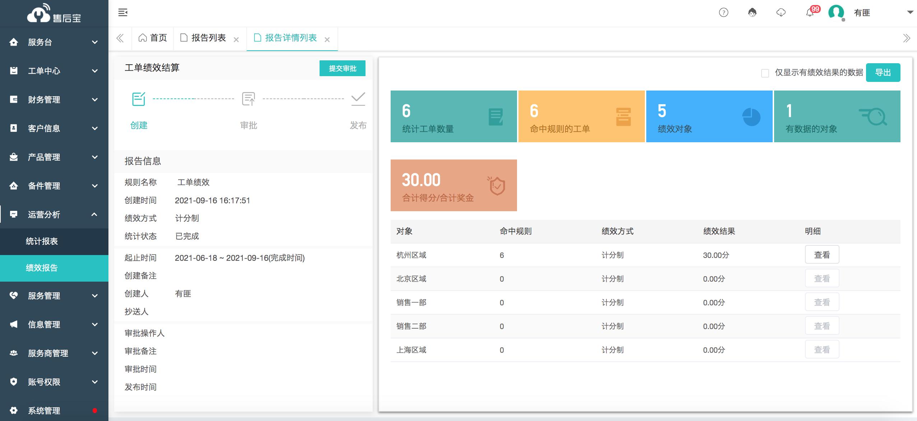Switch to the 报告列表 tab
The width and height of the screenshot is (917, 421).
208,38
